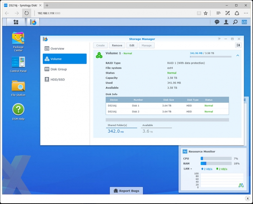The width and height of the screenshot is (253, 204).
Task: Reload the page with refresh button
Action: pyautogui.click(x=26, y=13)
